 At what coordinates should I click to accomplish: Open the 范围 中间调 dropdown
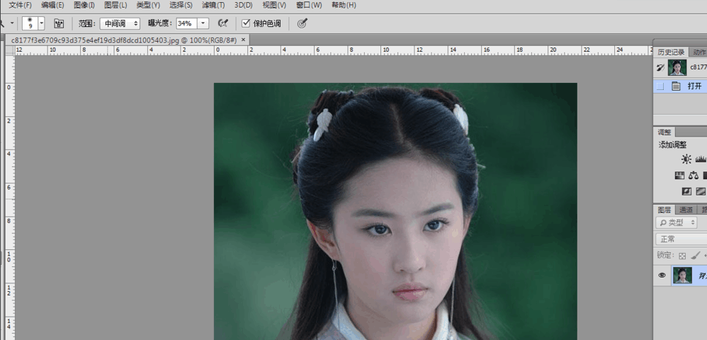[x=120, y=23]
